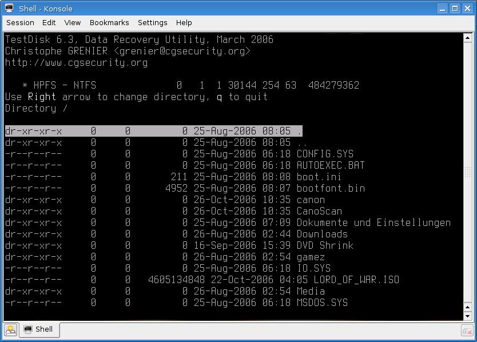Click the LORD_OF_WAR.ISO file entry
477x342 pixels.
tap(202, 280)
